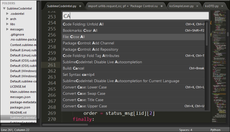Choose Set Syntax: camlp4
The width and height of the screenshot is (230, 132).
[x=133, y=75]
